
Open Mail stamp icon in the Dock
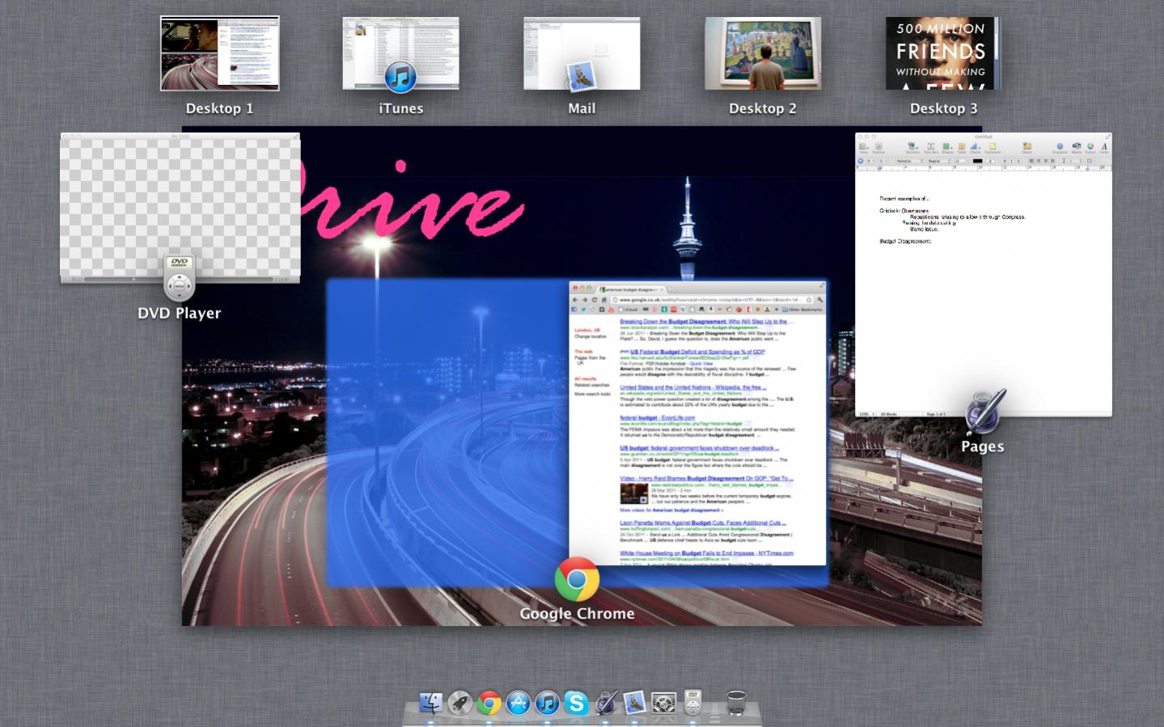[x=634, y=703]
